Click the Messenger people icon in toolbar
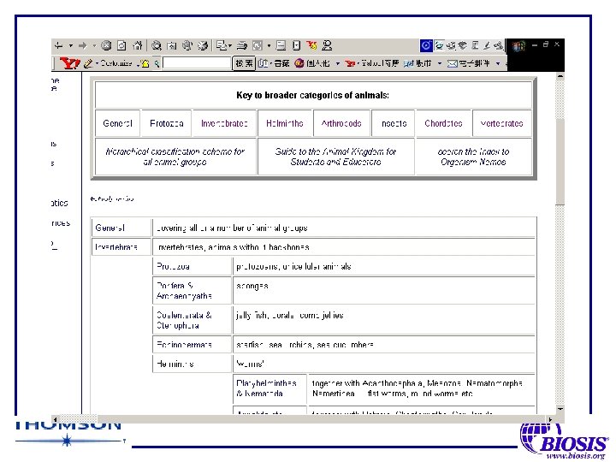Image resolution: width=616 pixels, height=462 pixels. (x=327, y=46)
